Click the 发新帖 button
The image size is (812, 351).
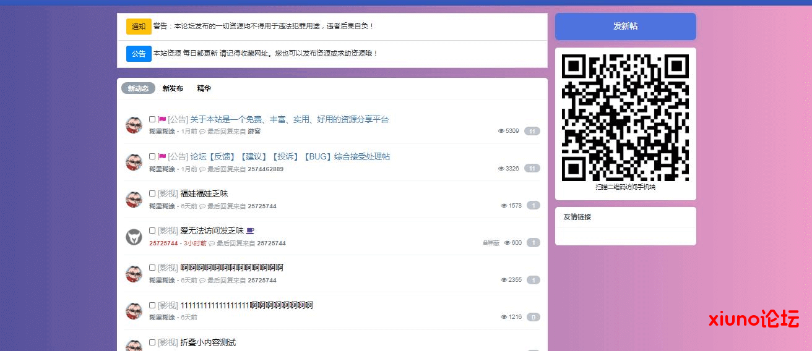[x=626, y=27]
